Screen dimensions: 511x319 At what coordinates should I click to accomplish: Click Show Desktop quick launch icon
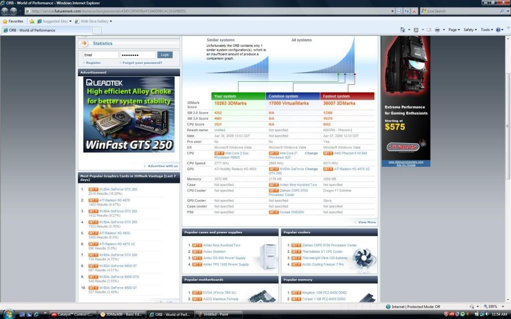(x=22, y=315)
